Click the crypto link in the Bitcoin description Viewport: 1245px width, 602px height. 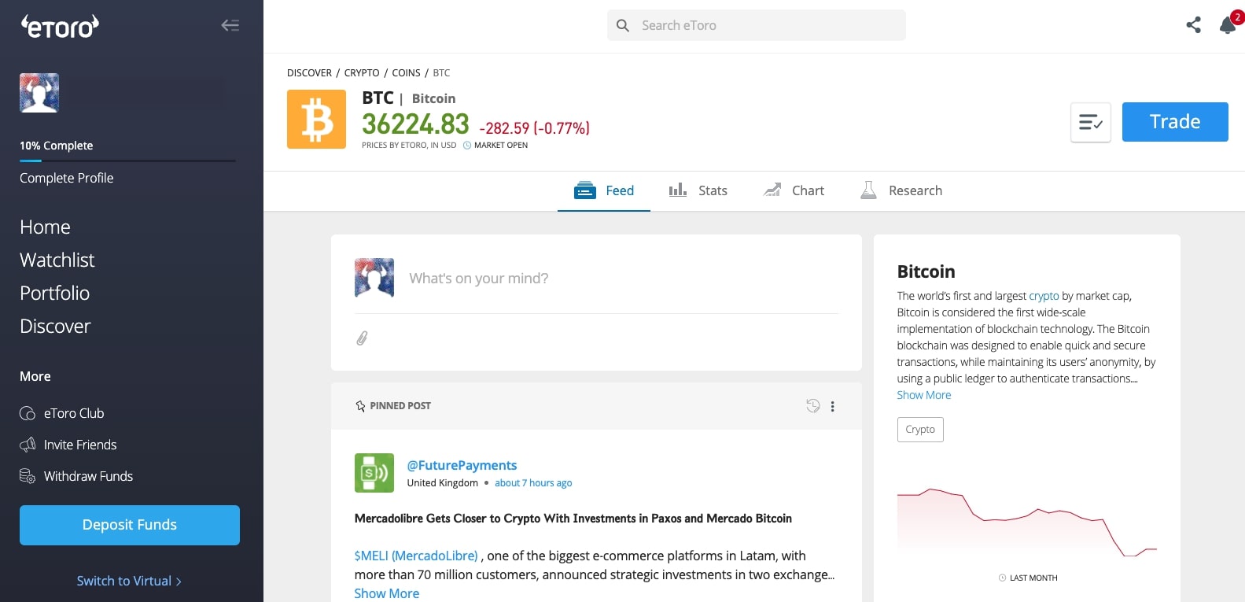pyautogui.click(x=1044, y=296)
